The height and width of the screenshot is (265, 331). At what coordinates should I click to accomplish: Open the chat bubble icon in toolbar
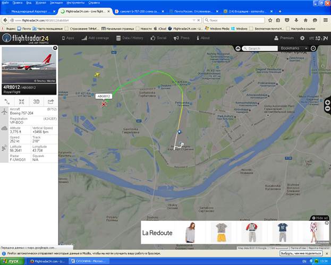[x=315, y=20]
